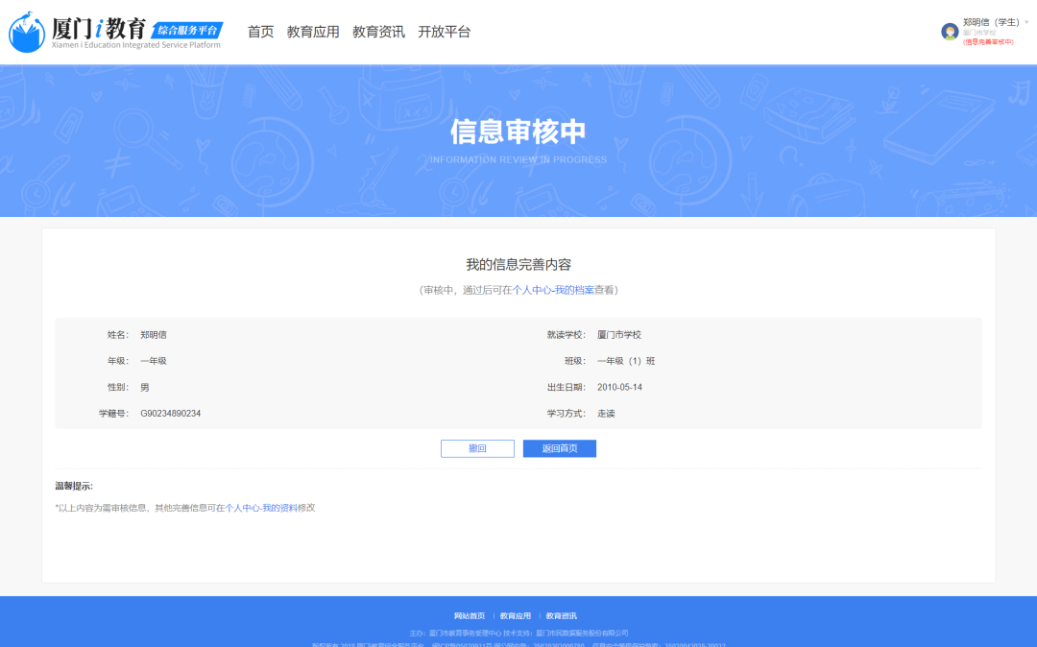1037x647 pixels.
Task: Click the Xiamen i Education logo icon
Action: click(x=27, y=32)
